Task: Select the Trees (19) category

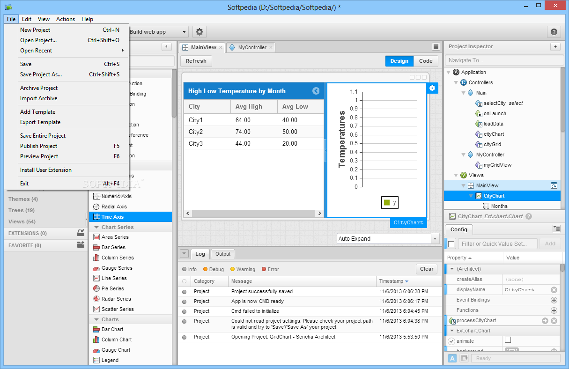Action: click(22, 210)
